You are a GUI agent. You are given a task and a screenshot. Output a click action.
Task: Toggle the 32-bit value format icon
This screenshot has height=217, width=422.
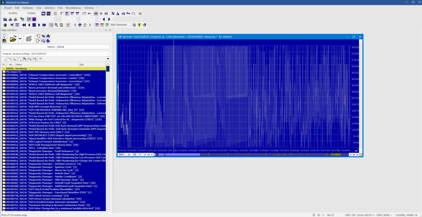point(72,14)
